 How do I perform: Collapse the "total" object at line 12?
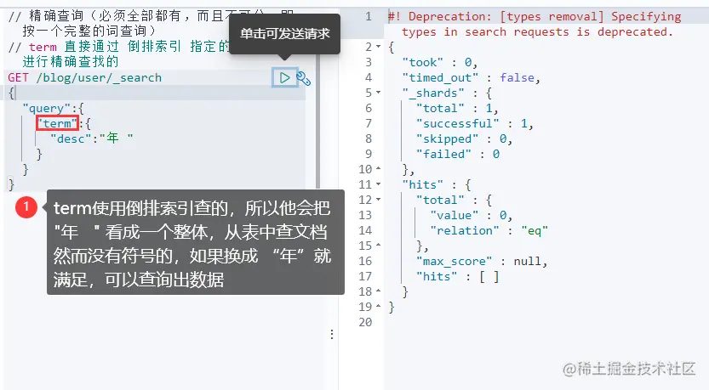click(x=379, y=200)
